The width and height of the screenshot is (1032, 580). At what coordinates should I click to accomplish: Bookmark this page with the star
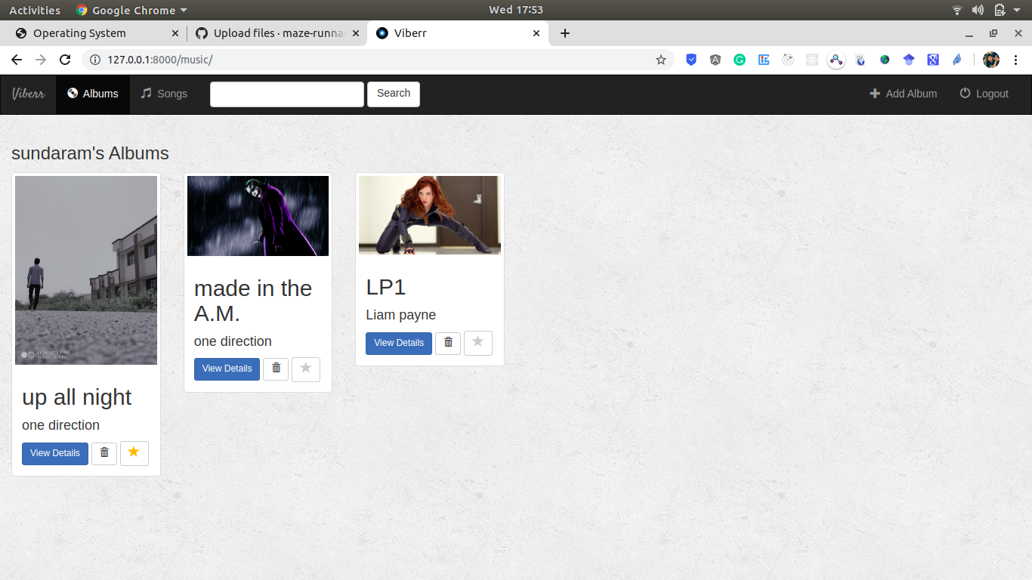pyautogui.click(x=661, y=60)
